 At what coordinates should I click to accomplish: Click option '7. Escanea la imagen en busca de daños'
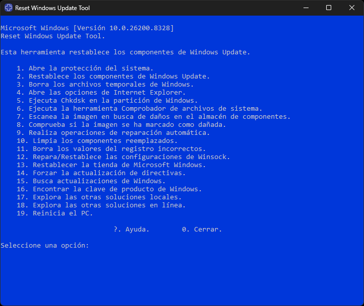154,117
